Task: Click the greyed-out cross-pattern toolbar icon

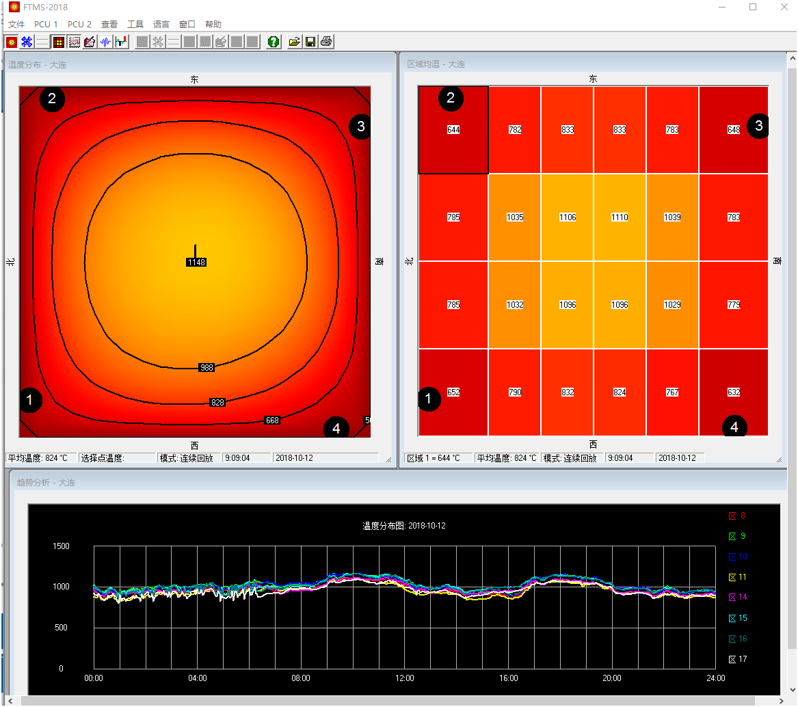Action: (158, 42)
